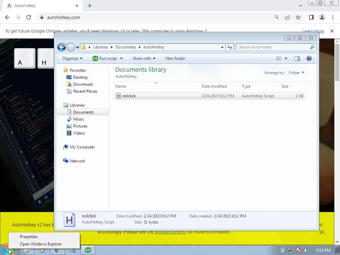Open address bar history dropdown in Explorer
The height and width of the screenshot is (255, 340).
coord(222,47)
